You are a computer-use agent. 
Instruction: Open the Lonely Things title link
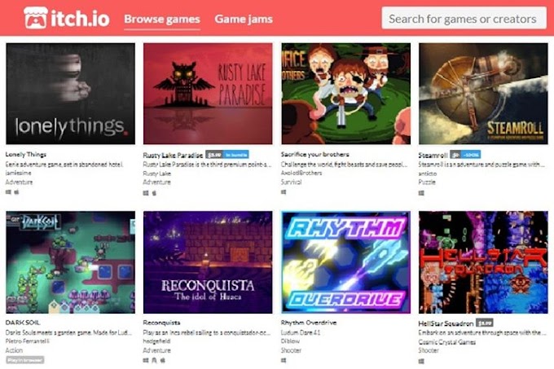[x=26, y=154]
